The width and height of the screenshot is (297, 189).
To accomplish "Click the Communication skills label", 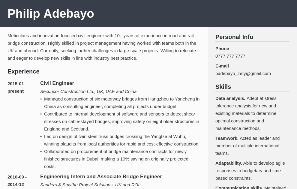I will point(238,187).
